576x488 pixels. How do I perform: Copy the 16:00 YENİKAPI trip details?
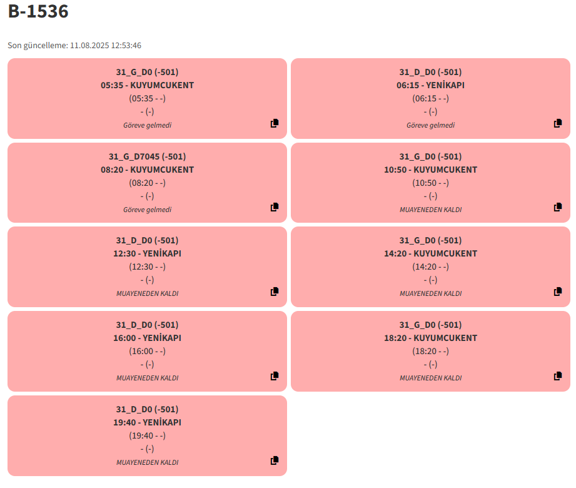(x=275, y=376)
